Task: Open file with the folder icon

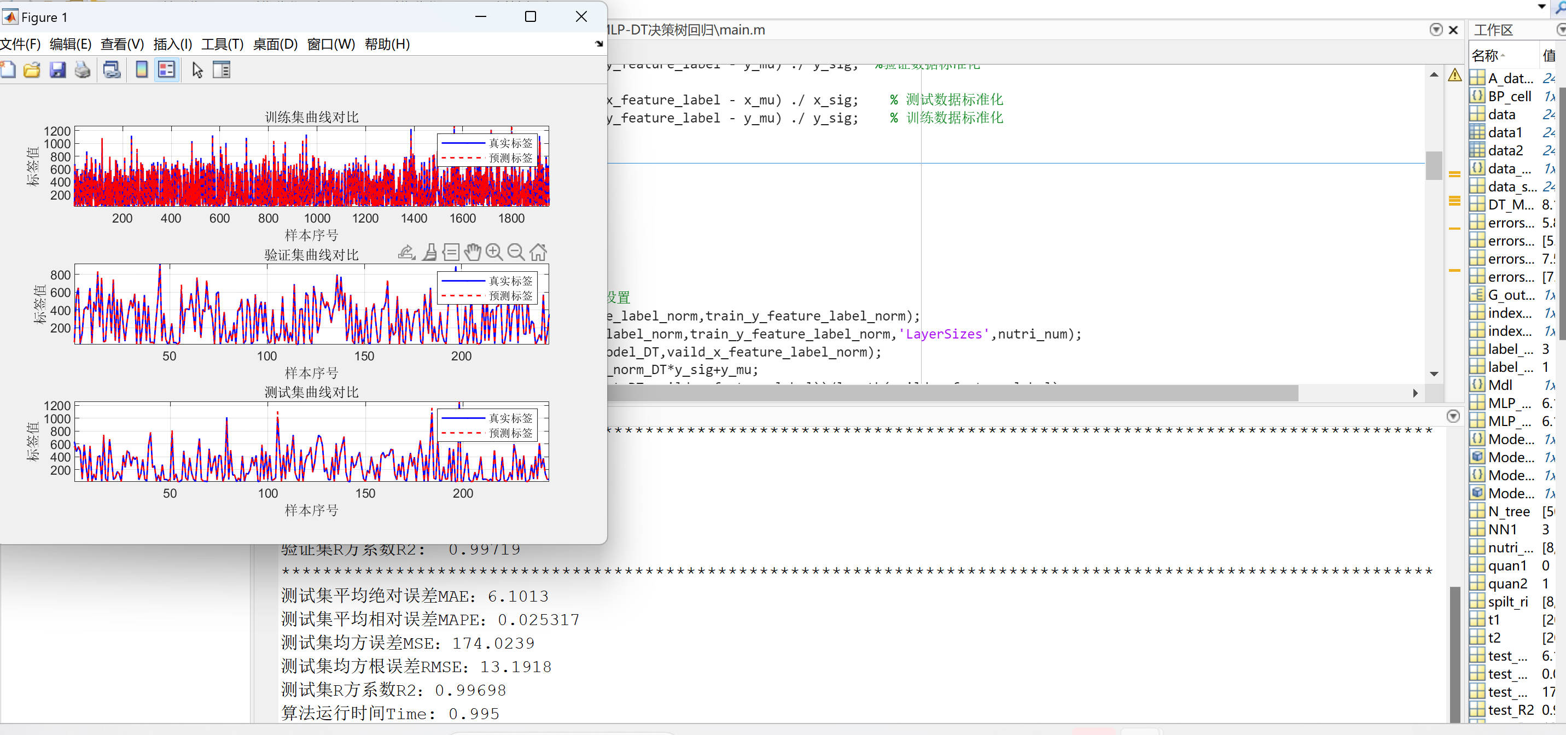Action: [32, 70]
